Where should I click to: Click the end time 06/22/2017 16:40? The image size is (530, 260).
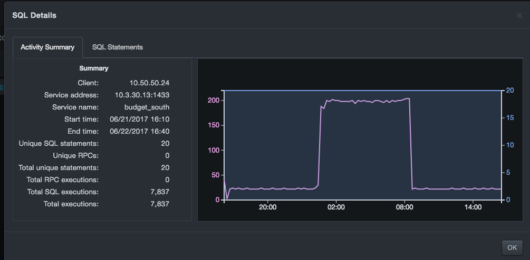139,131
